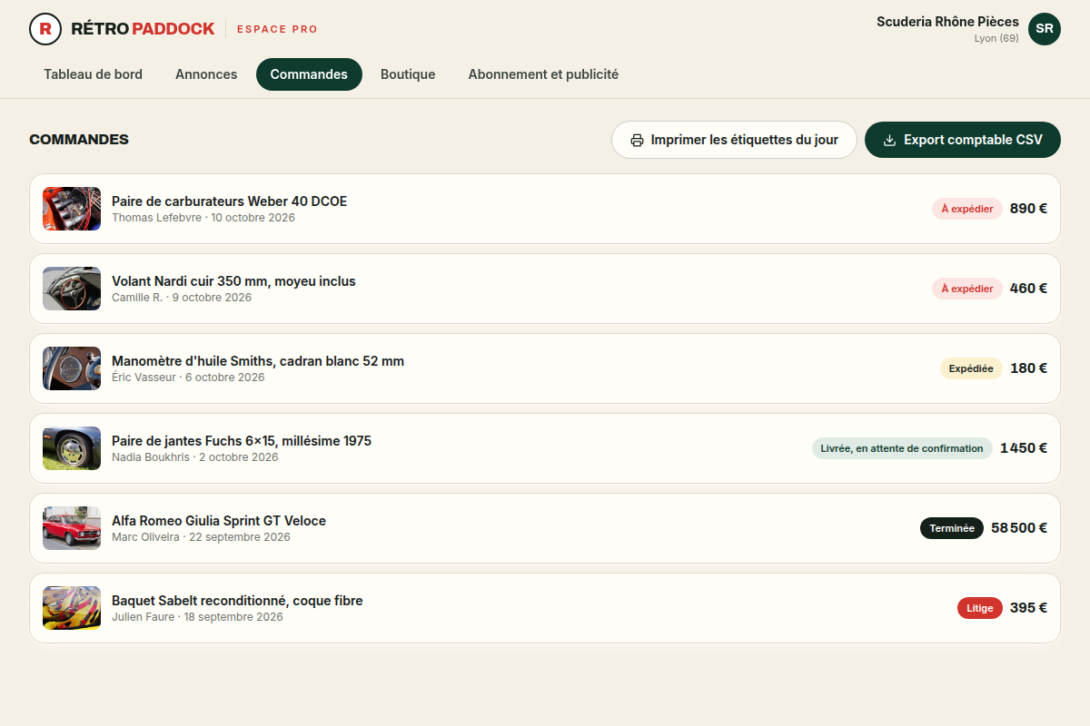The image size is (1090, 726).
Task: Open the Manomètre Smiths thumbnail image
Action: coord(72,368)
